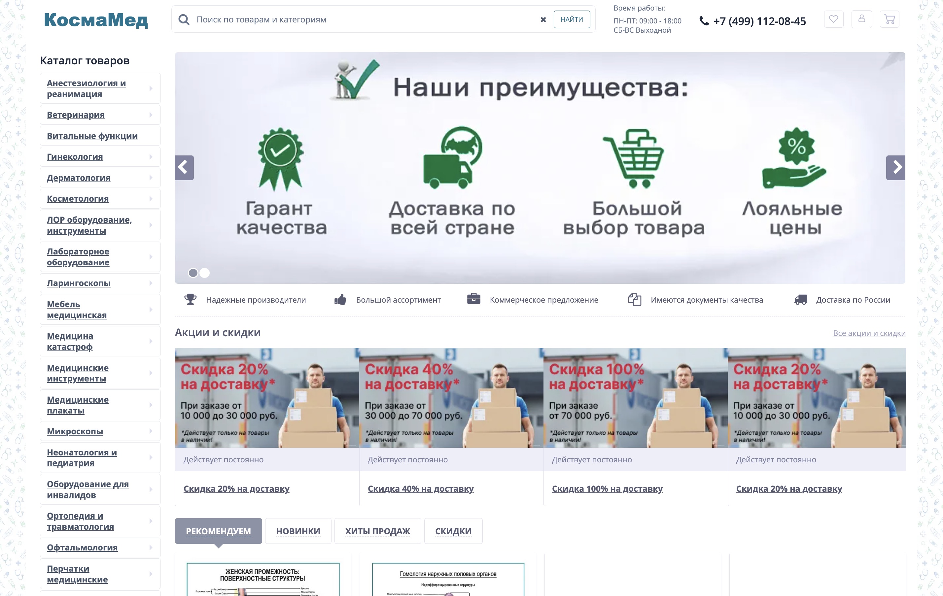The image size is (943, 596).
Task: Click the phone handset icon
Action: 704,21
